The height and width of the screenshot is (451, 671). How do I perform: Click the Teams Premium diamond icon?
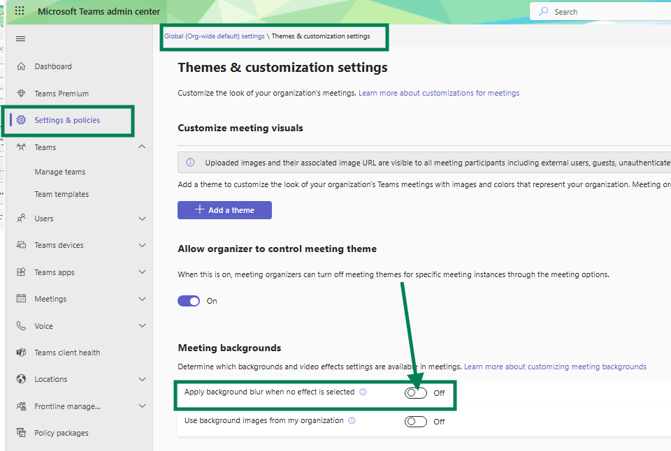point(21,93)
